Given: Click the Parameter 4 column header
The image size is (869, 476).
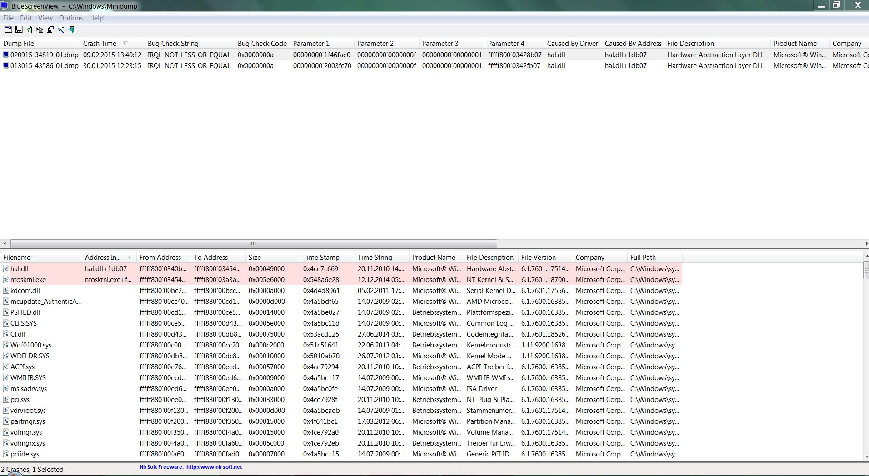Looking at the screenshot, I should point(514,44).
